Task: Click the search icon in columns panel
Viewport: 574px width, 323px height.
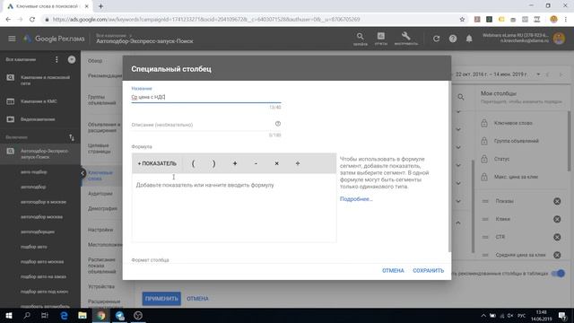Action: [x=461, y=97]
